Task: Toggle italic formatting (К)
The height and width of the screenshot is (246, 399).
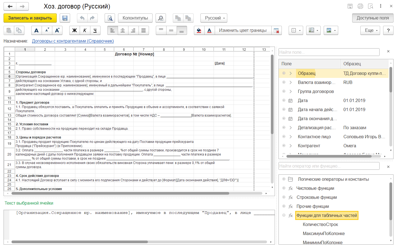Action: 85,30
